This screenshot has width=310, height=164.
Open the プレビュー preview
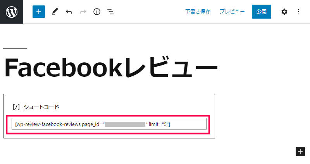tap(232, 12)
